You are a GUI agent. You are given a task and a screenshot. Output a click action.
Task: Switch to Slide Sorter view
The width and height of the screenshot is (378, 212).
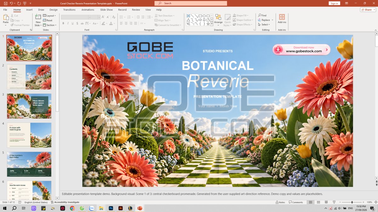tap(318, 202)
